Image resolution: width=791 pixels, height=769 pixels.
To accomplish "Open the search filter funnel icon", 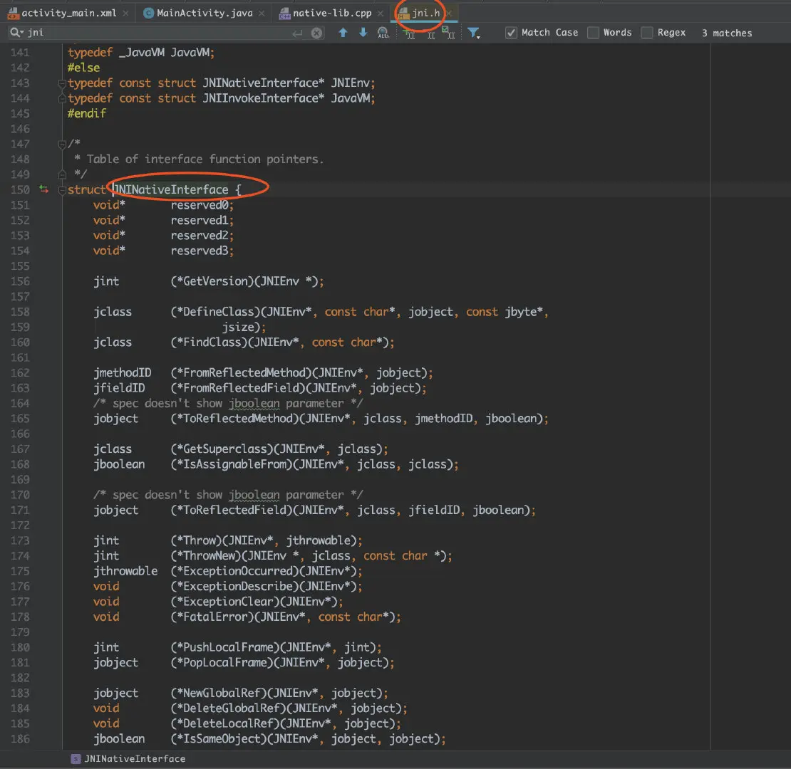I will (473, 33).
